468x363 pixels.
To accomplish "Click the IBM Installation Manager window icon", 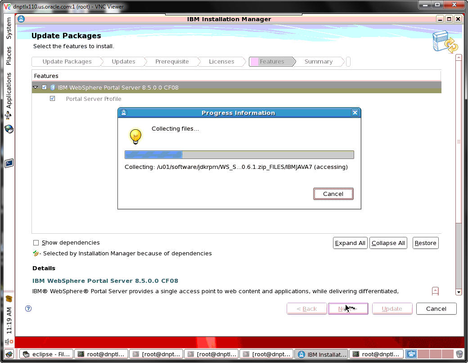I will [x=21, y=19].
